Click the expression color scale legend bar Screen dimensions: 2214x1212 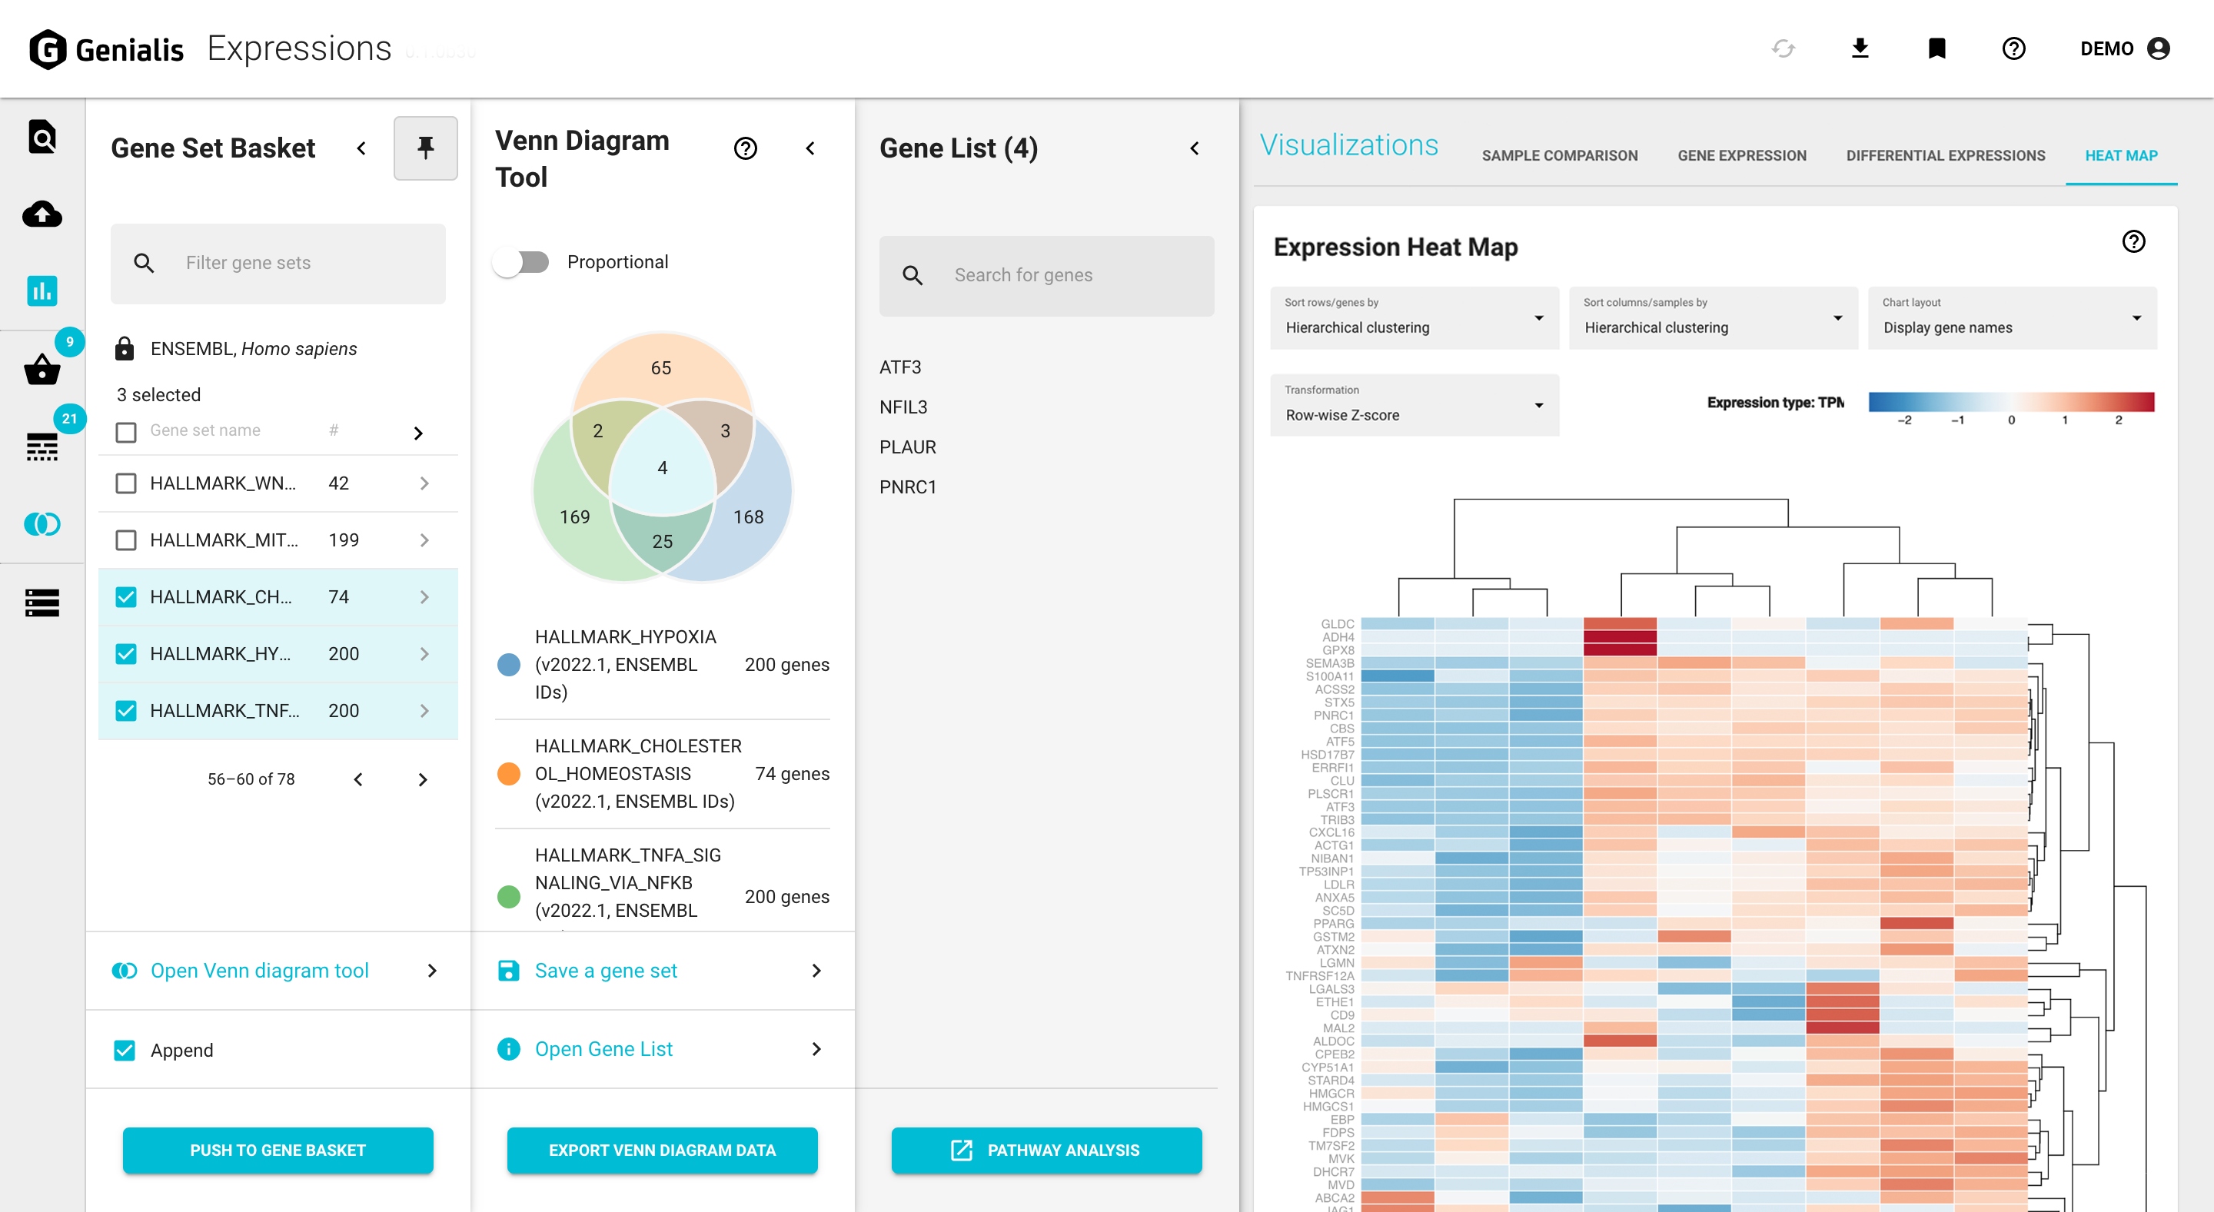click(x=2010, y=402)
